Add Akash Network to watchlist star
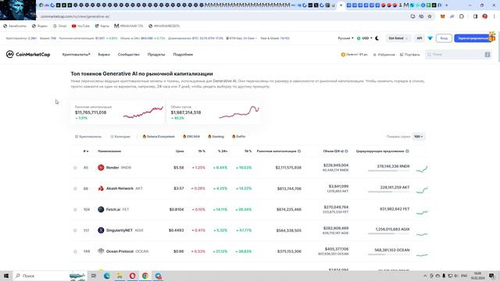Image resolution: width=500 pixels, height=281 pixels. 75,189
